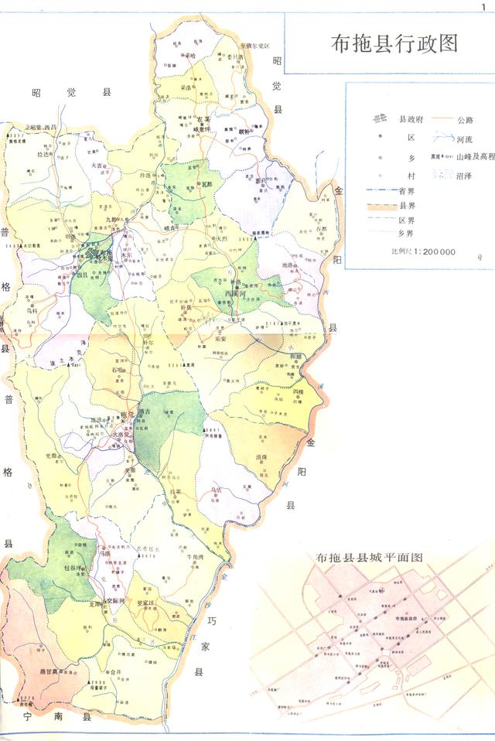This screenshot has width=495, height=741.
Task: Click the river symbol beside 河流
Action: click(x=442, y=138)
